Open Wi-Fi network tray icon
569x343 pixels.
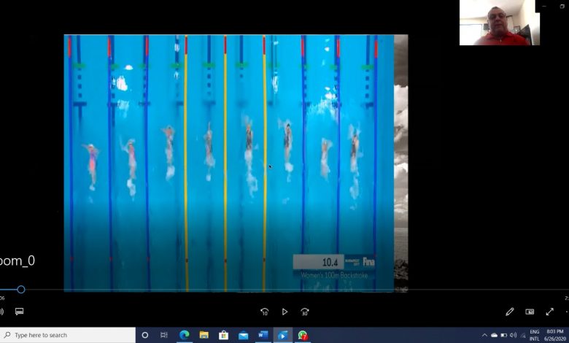pyautogui.click(x=522, y=336)
